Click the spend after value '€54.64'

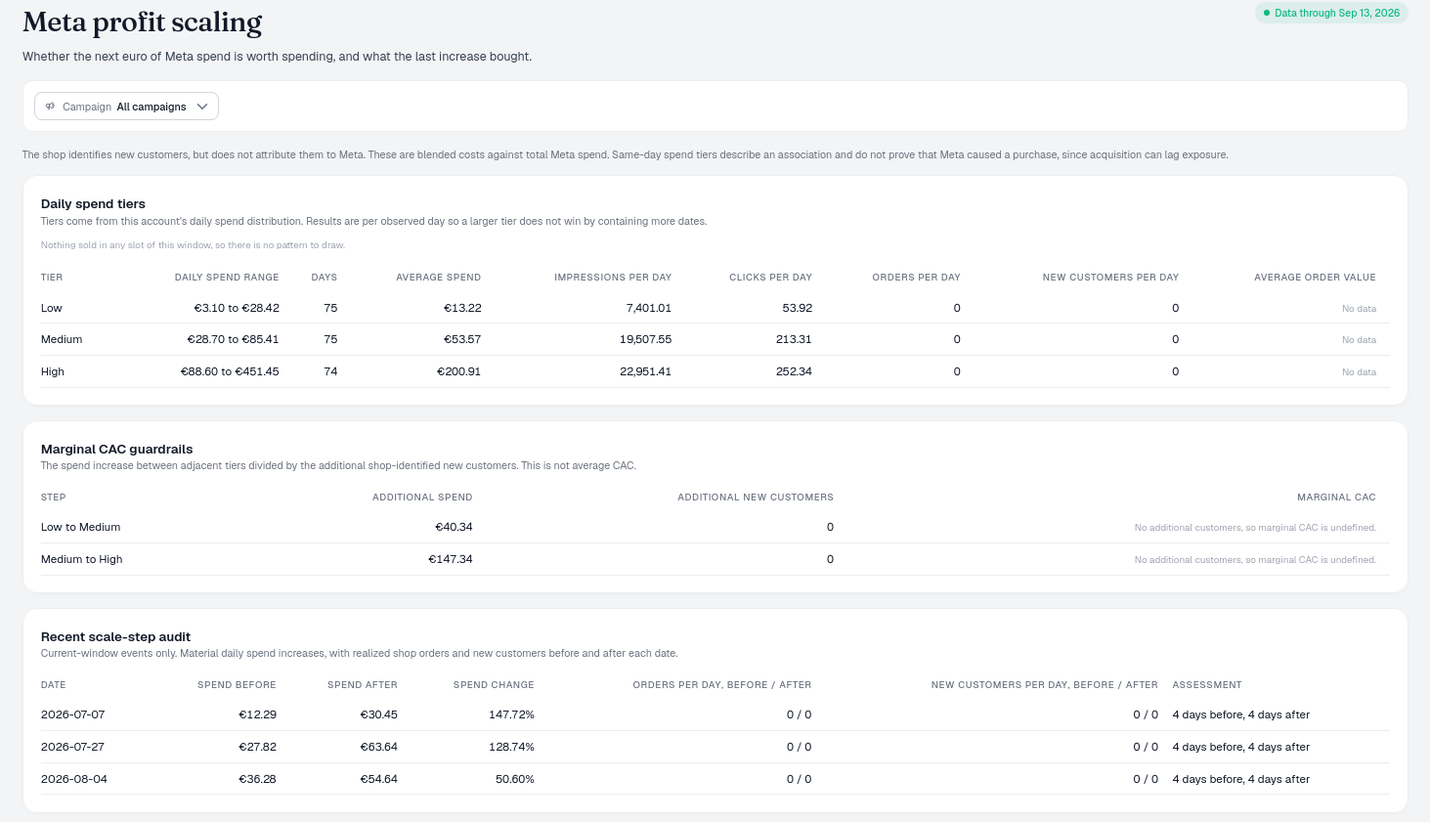(x=378, y=780)
